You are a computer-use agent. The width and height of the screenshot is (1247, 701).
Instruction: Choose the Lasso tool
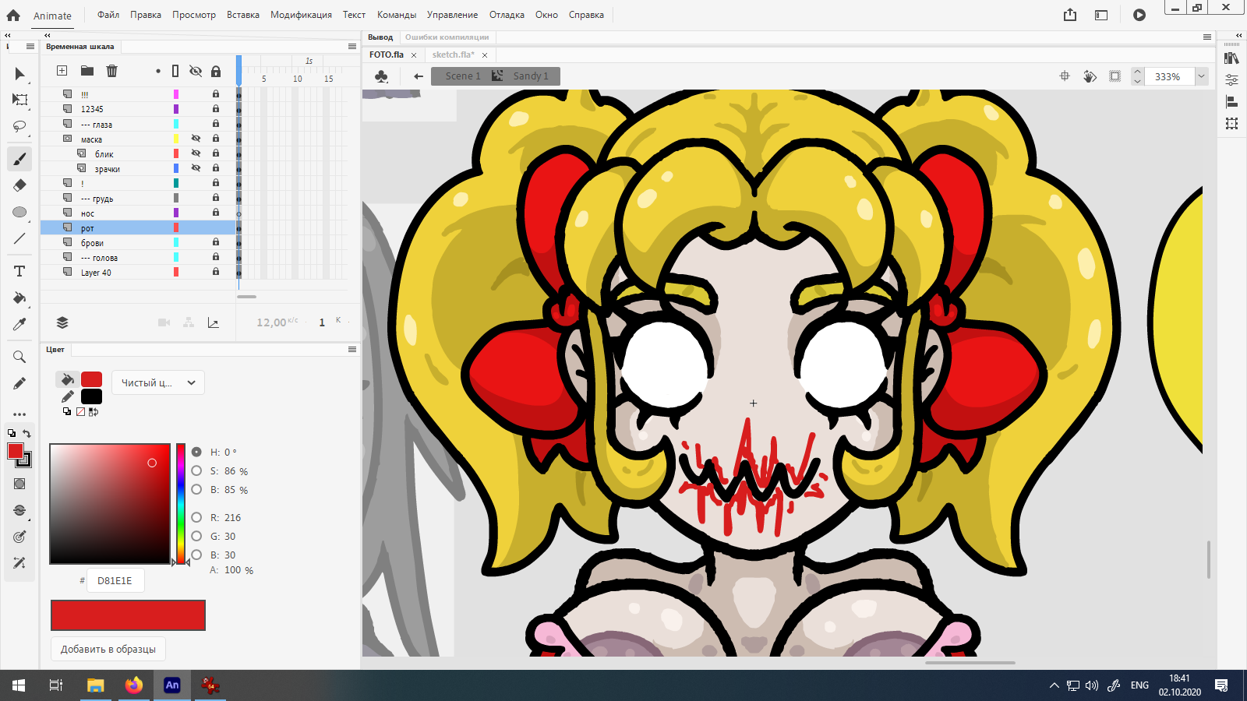[19, 126]
